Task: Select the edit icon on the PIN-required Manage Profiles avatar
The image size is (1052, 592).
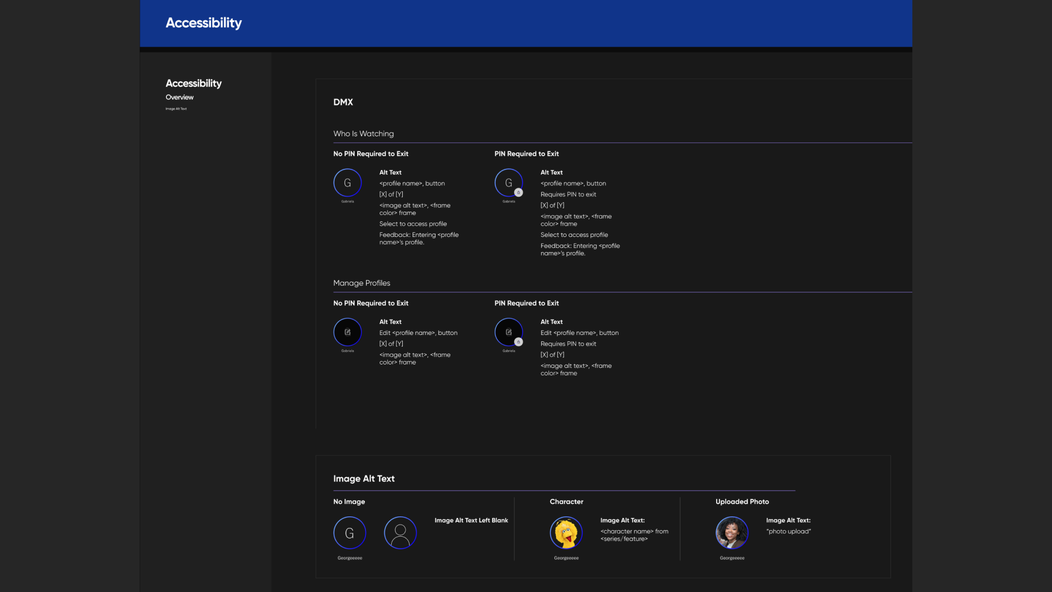Action: 508,332
